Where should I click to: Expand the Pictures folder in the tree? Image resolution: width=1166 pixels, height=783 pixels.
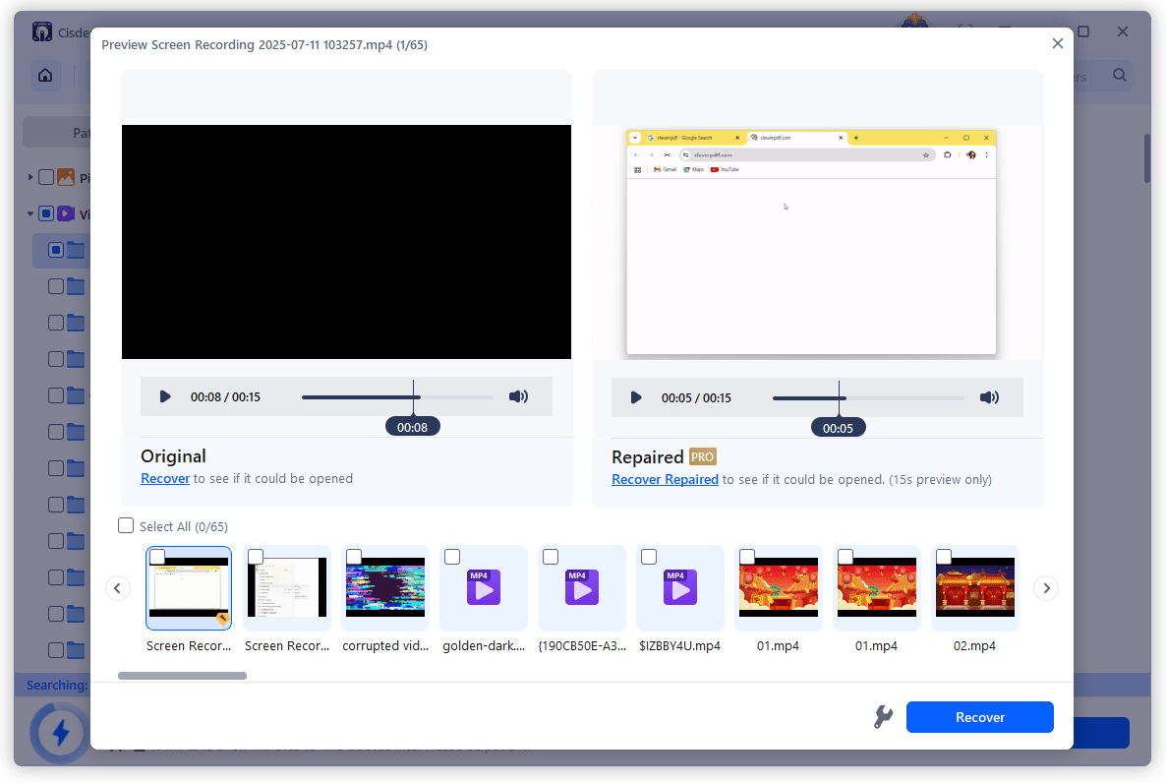[29, 176]
